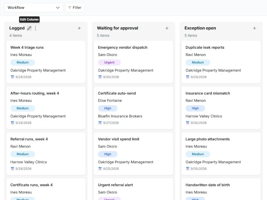Click calendar icon on Large photo attachments card
267x200 pixels.
(188, 168)
